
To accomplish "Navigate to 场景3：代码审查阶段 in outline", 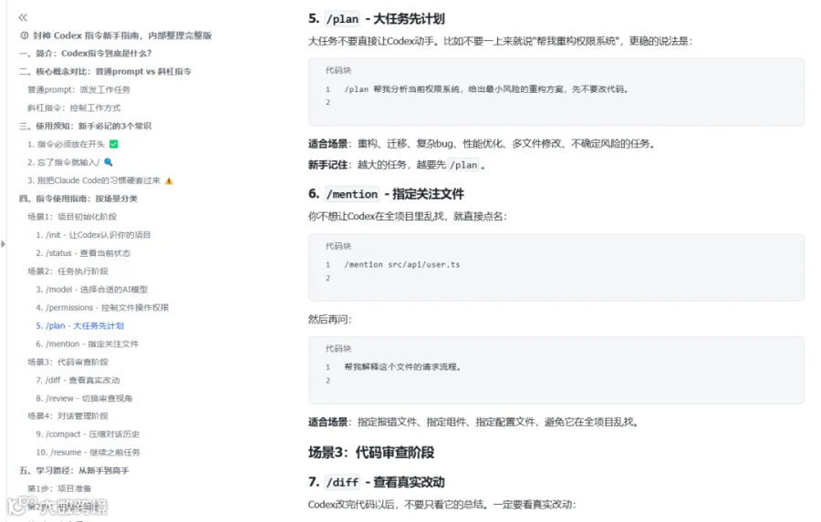I will [x=68, y=362].
